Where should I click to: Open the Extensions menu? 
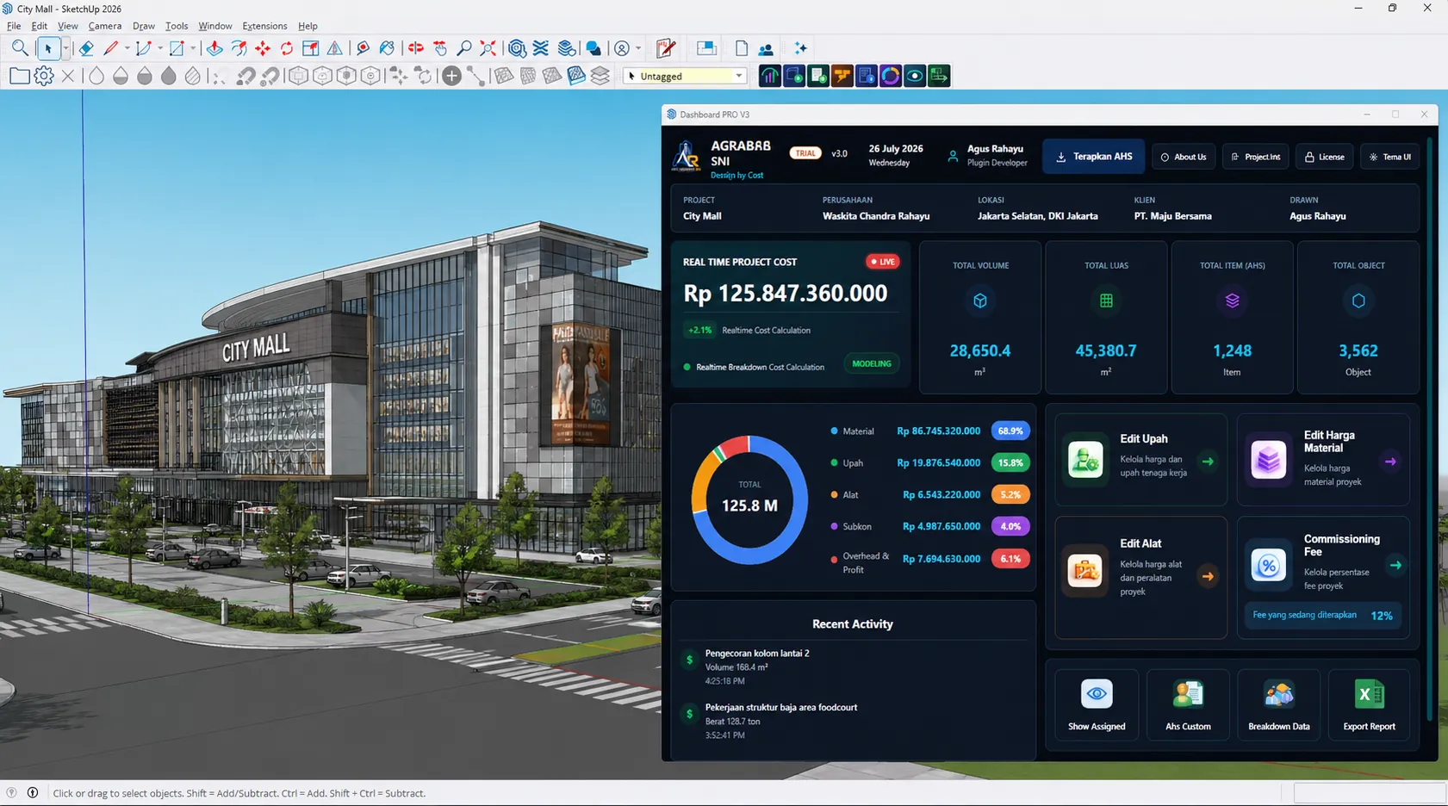(x=264, y=26)
